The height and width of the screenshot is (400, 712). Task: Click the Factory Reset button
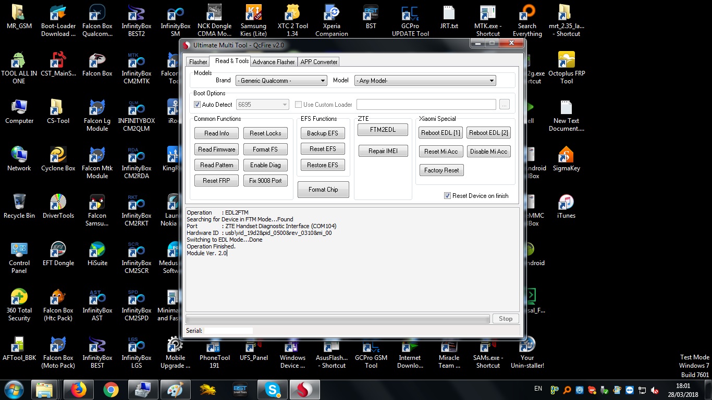[441, 170]
